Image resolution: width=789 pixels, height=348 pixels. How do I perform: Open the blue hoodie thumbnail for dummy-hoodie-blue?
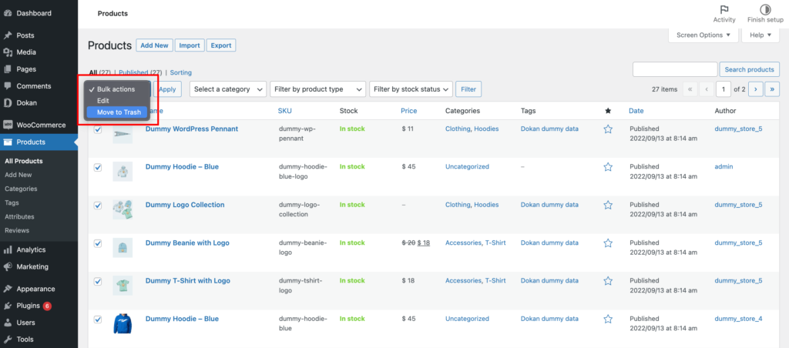coord(123,324)
